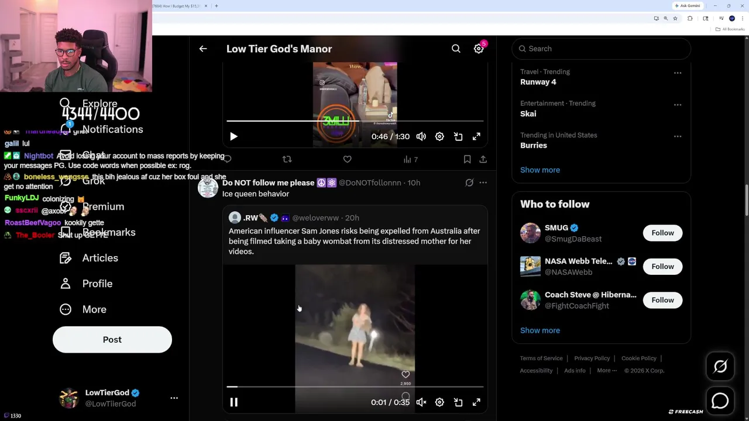View analytics showing 7 views
Viewport: 749px width, 421px height.
[x=410, y=159]
